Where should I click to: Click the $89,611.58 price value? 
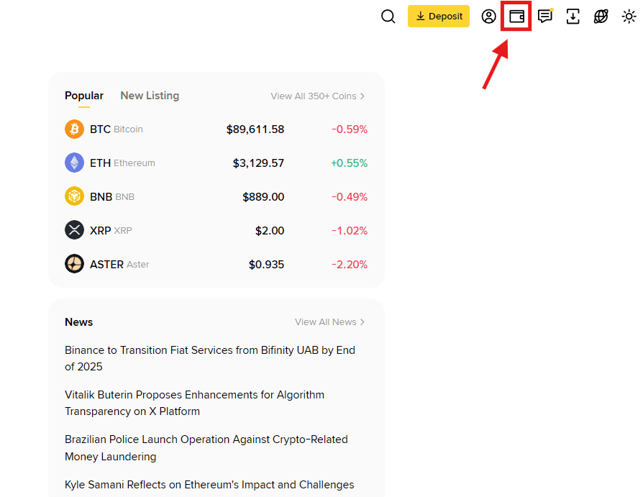(255, 129)
